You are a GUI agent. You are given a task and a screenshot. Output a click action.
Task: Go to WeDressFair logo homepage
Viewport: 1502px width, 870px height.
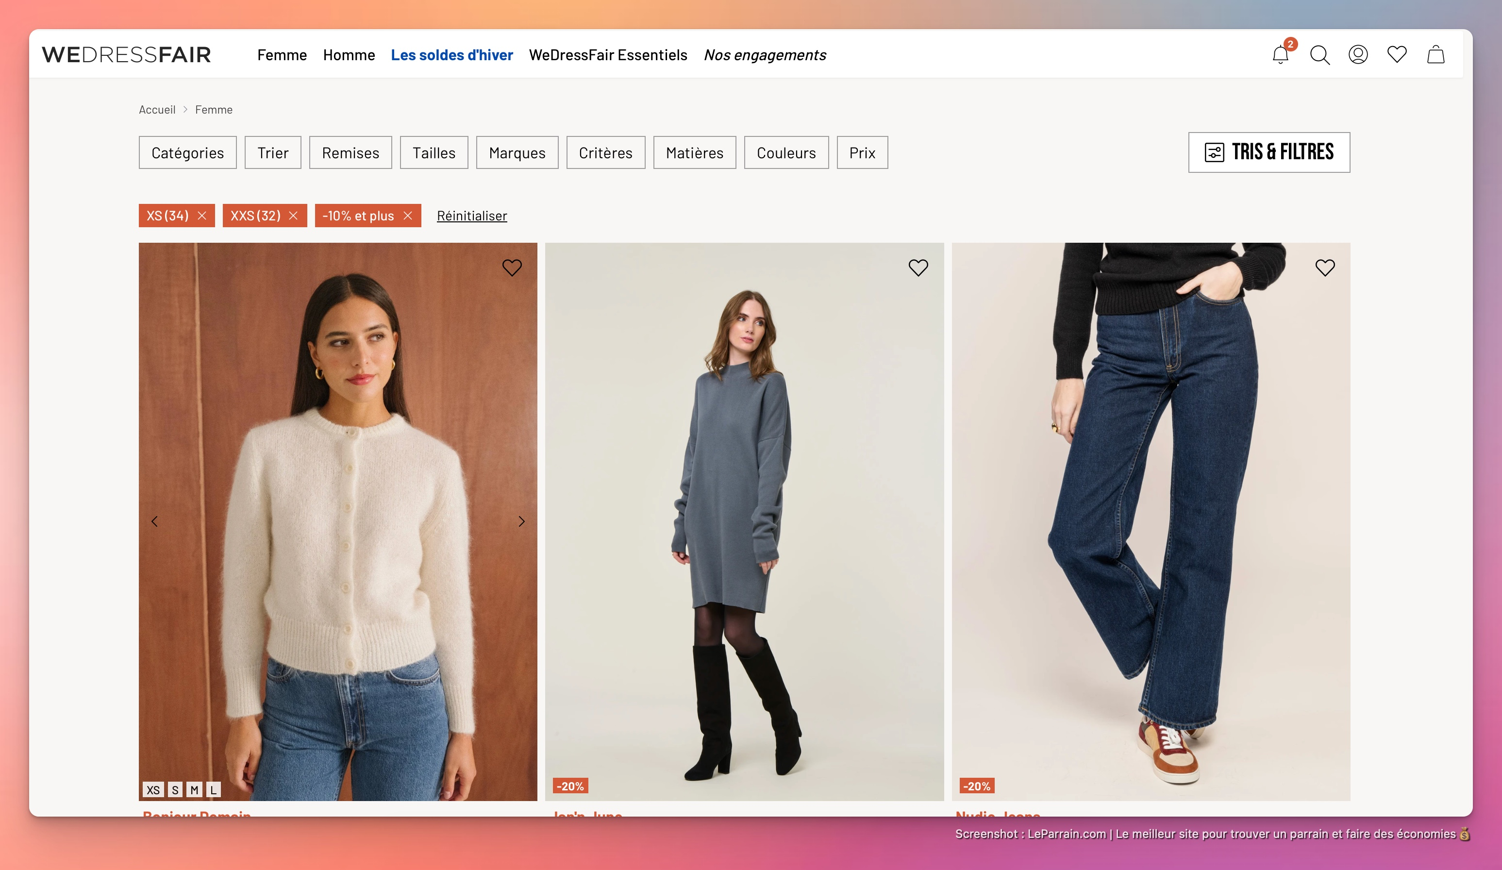pyautogui.click(x=126, y=55)
